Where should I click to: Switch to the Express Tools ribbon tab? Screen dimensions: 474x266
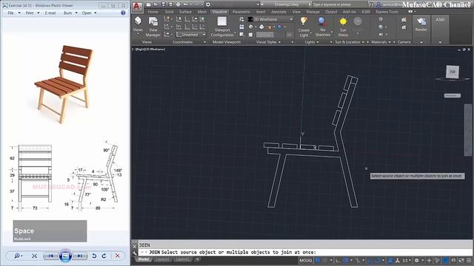pos(387,12)
